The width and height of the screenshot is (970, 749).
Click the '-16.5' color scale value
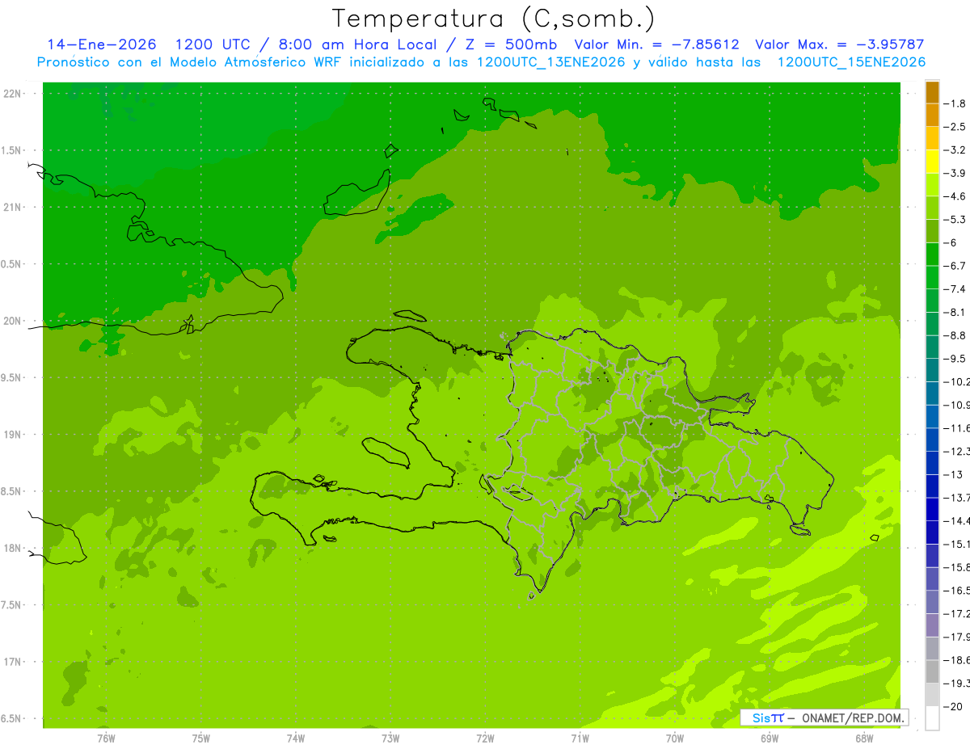point(958,591)
